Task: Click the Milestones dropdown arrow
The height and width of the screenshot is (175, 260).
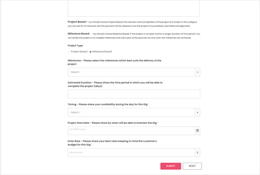Action: (x=197, y=72)
